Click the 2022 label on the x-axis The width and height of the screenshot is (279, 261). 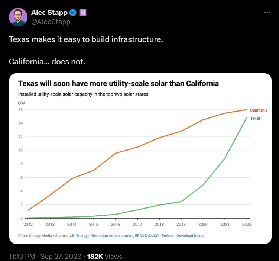(246, 224)
